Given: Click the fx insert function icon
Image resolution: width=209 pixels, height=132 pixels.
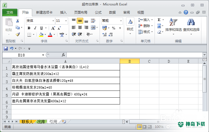Looking at the screenshot, I should pos(63,55).
